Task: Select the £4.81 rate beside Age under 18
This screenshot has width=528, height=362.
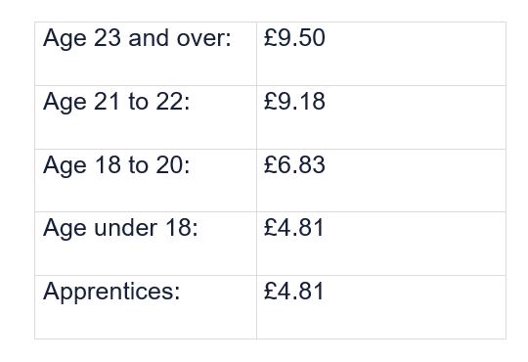Action: (x=294, y=228)
